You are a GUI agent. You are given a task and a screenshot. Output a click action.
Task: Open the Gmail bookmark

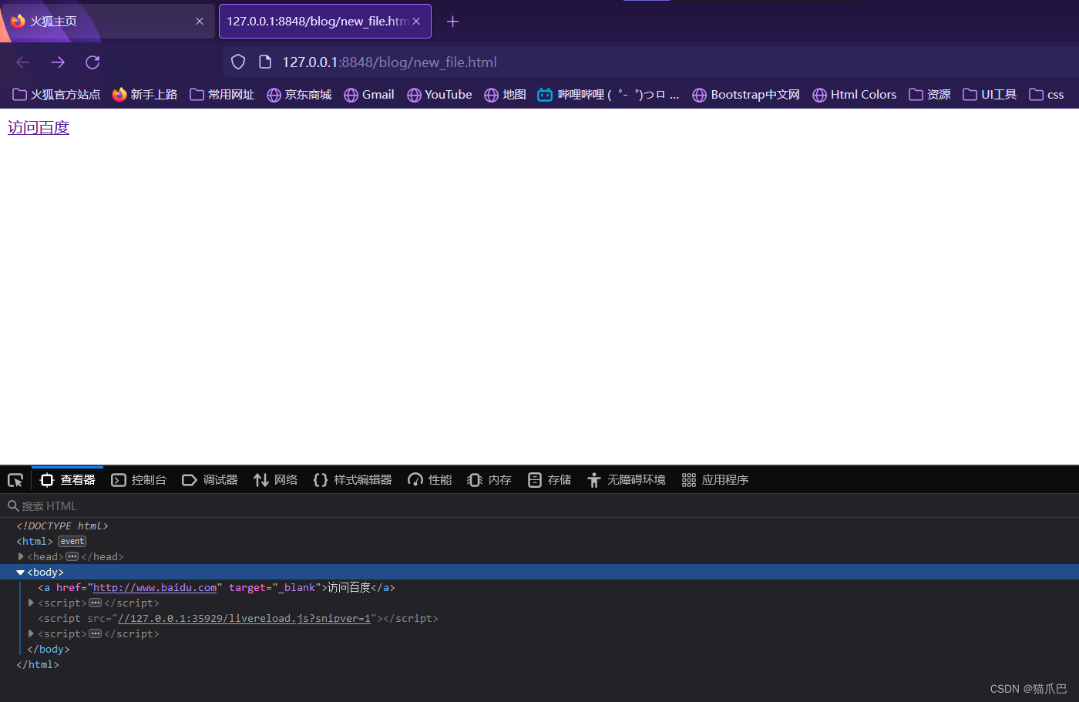pos(369,95)
